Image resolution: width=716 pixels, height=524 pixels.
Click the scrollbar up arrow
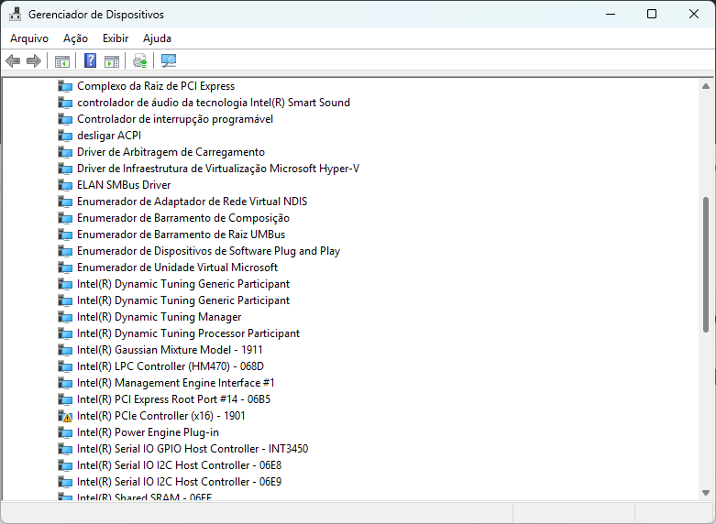[706, 86]
